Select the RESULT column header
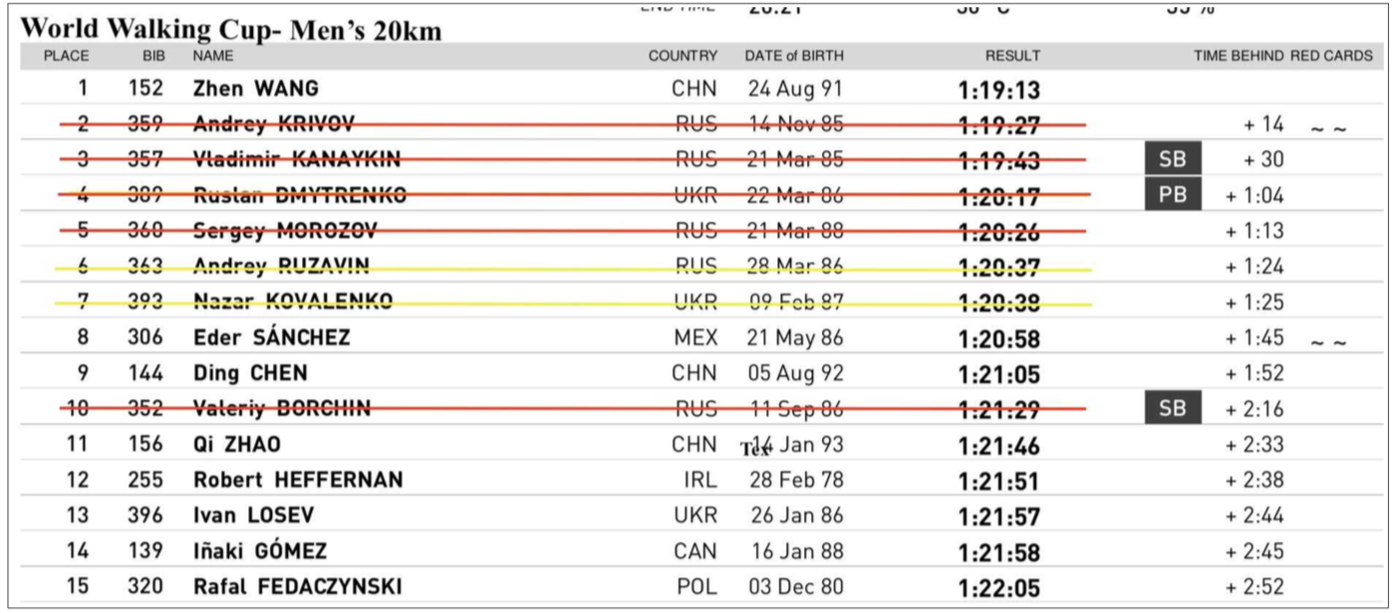The image size is (1393, 613). click(1012, 57)
